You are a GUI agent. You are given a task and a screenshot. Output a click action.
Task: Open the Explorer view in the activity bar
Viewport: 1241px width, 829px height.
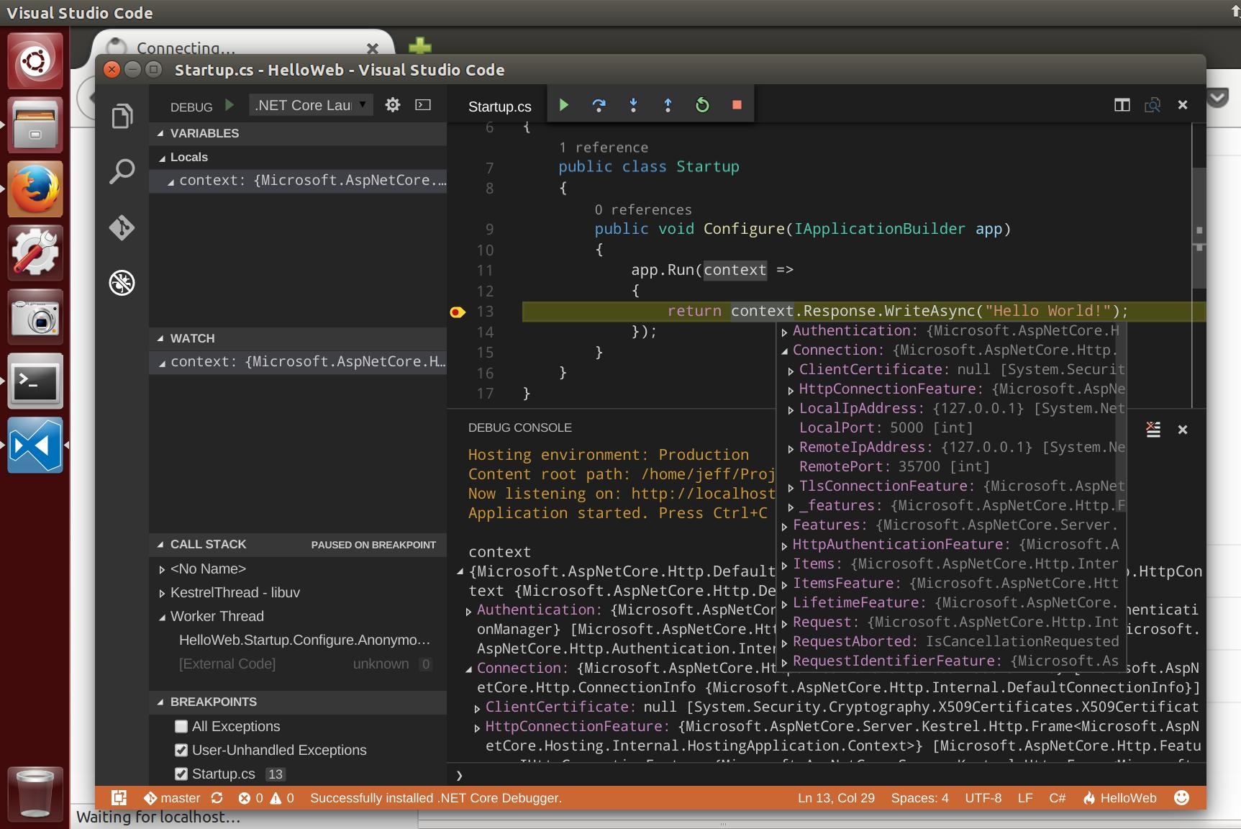coord(122,116)
